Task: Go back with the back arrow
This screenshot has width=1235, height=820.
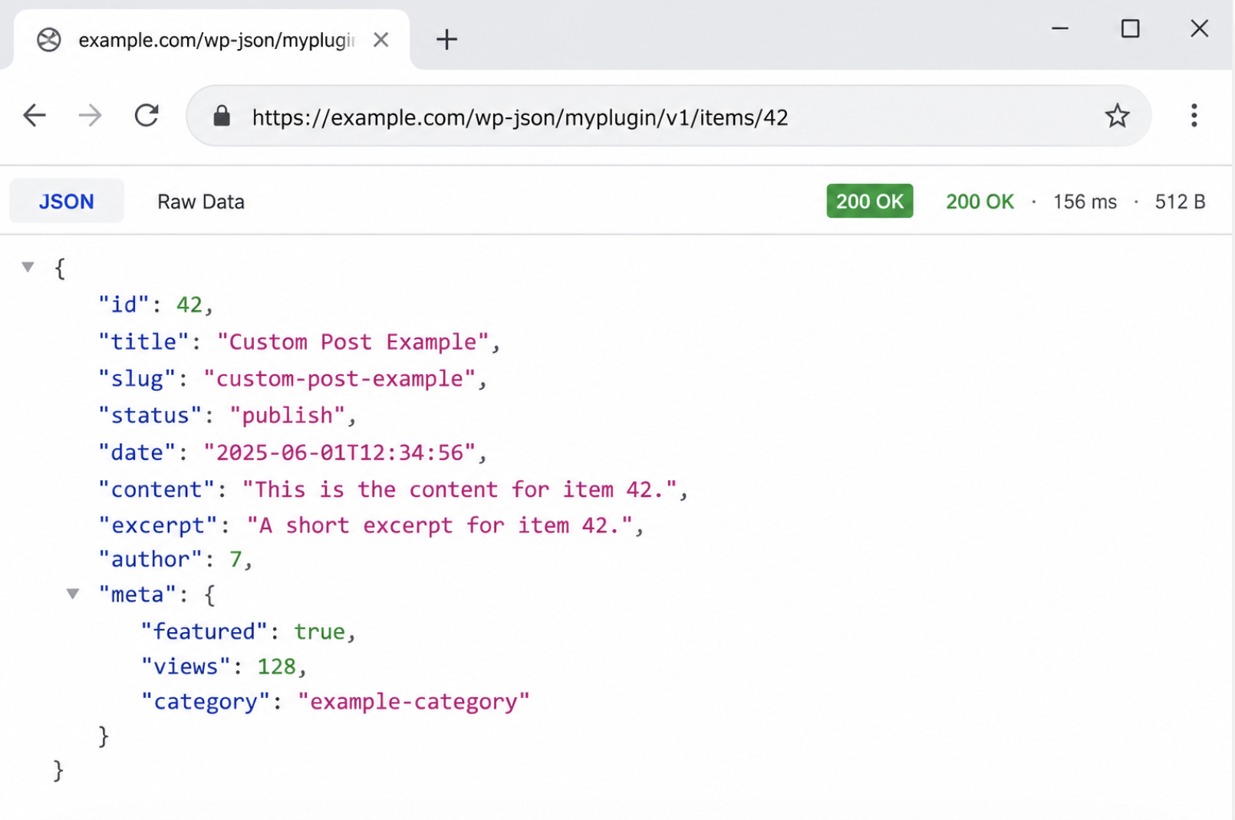Action: coord(35,116)
